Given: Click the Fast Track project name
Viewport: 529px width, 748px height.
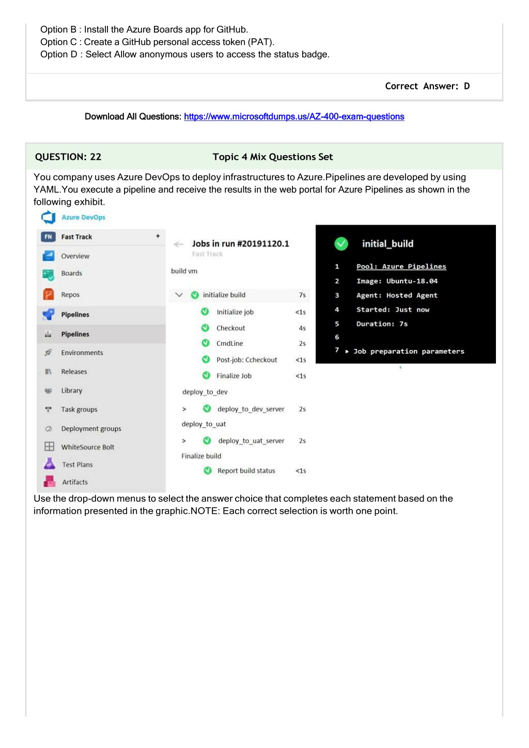Looking at the screenshot, I should tap(76, 237).
